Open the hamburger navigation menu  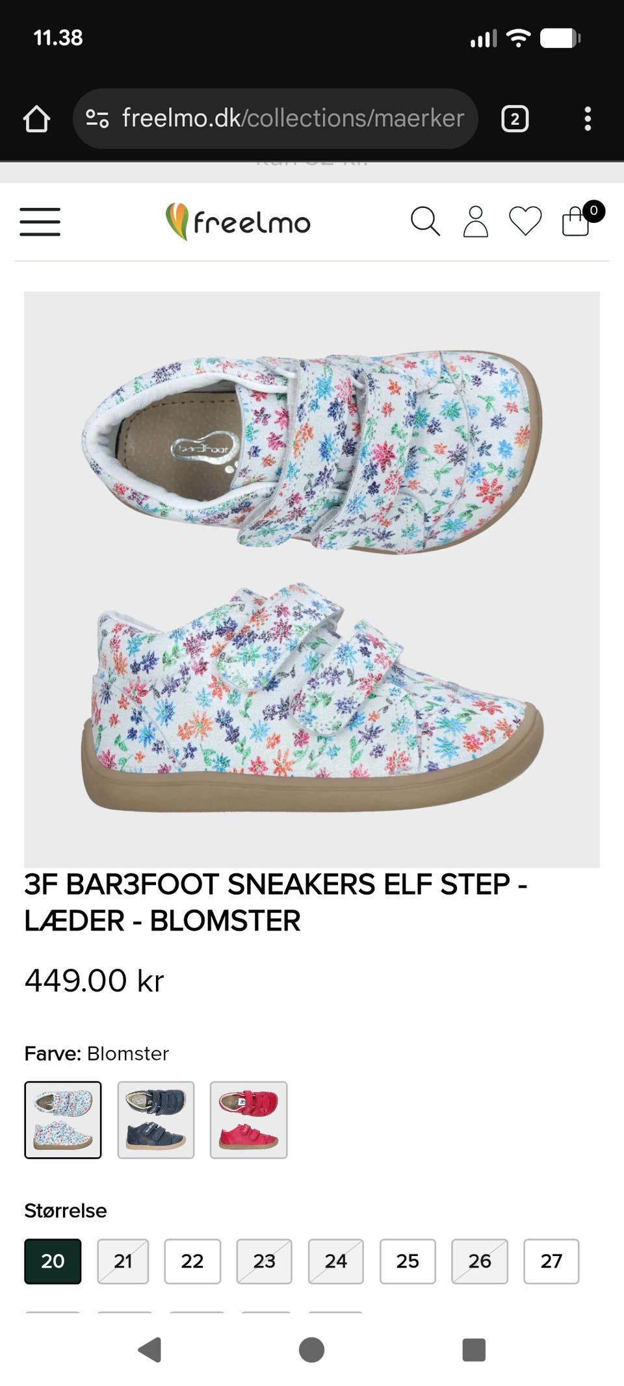(x=40, y=222)
